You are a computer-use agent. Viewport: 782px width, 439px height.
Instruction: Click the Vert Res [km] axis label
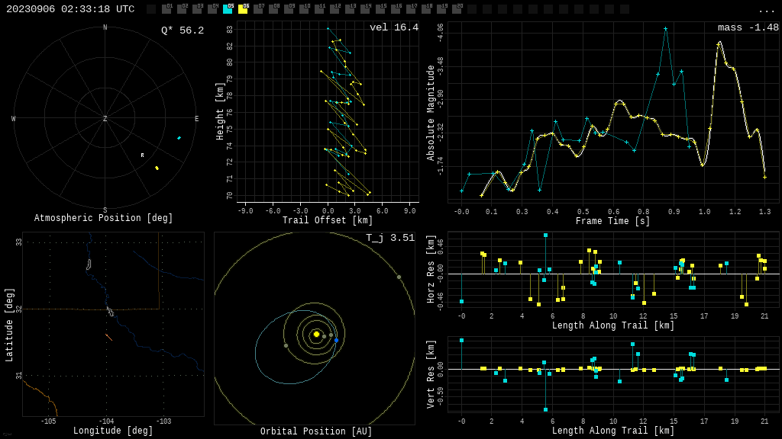(x=431, y=374)
